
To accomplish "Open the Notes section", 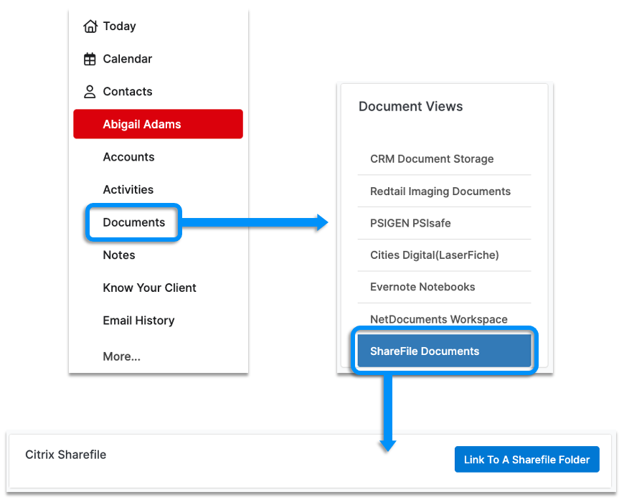I will tap(119, 255).
